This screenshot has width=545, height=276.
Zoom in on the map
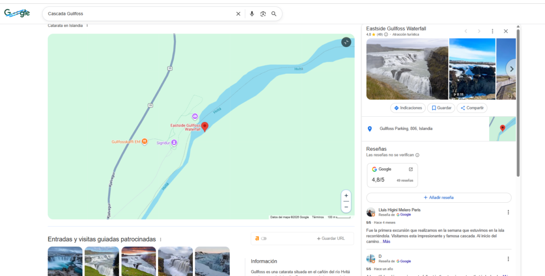pyautogui.click(x=346, y=195)
